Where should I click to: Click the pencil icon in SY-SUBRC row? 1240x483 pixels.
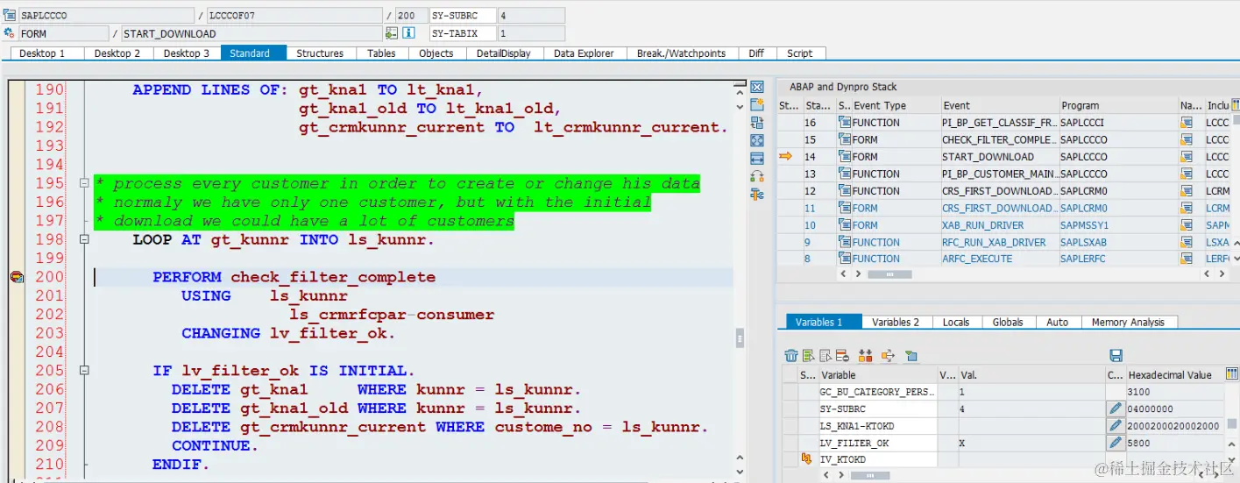(1115, 408)
